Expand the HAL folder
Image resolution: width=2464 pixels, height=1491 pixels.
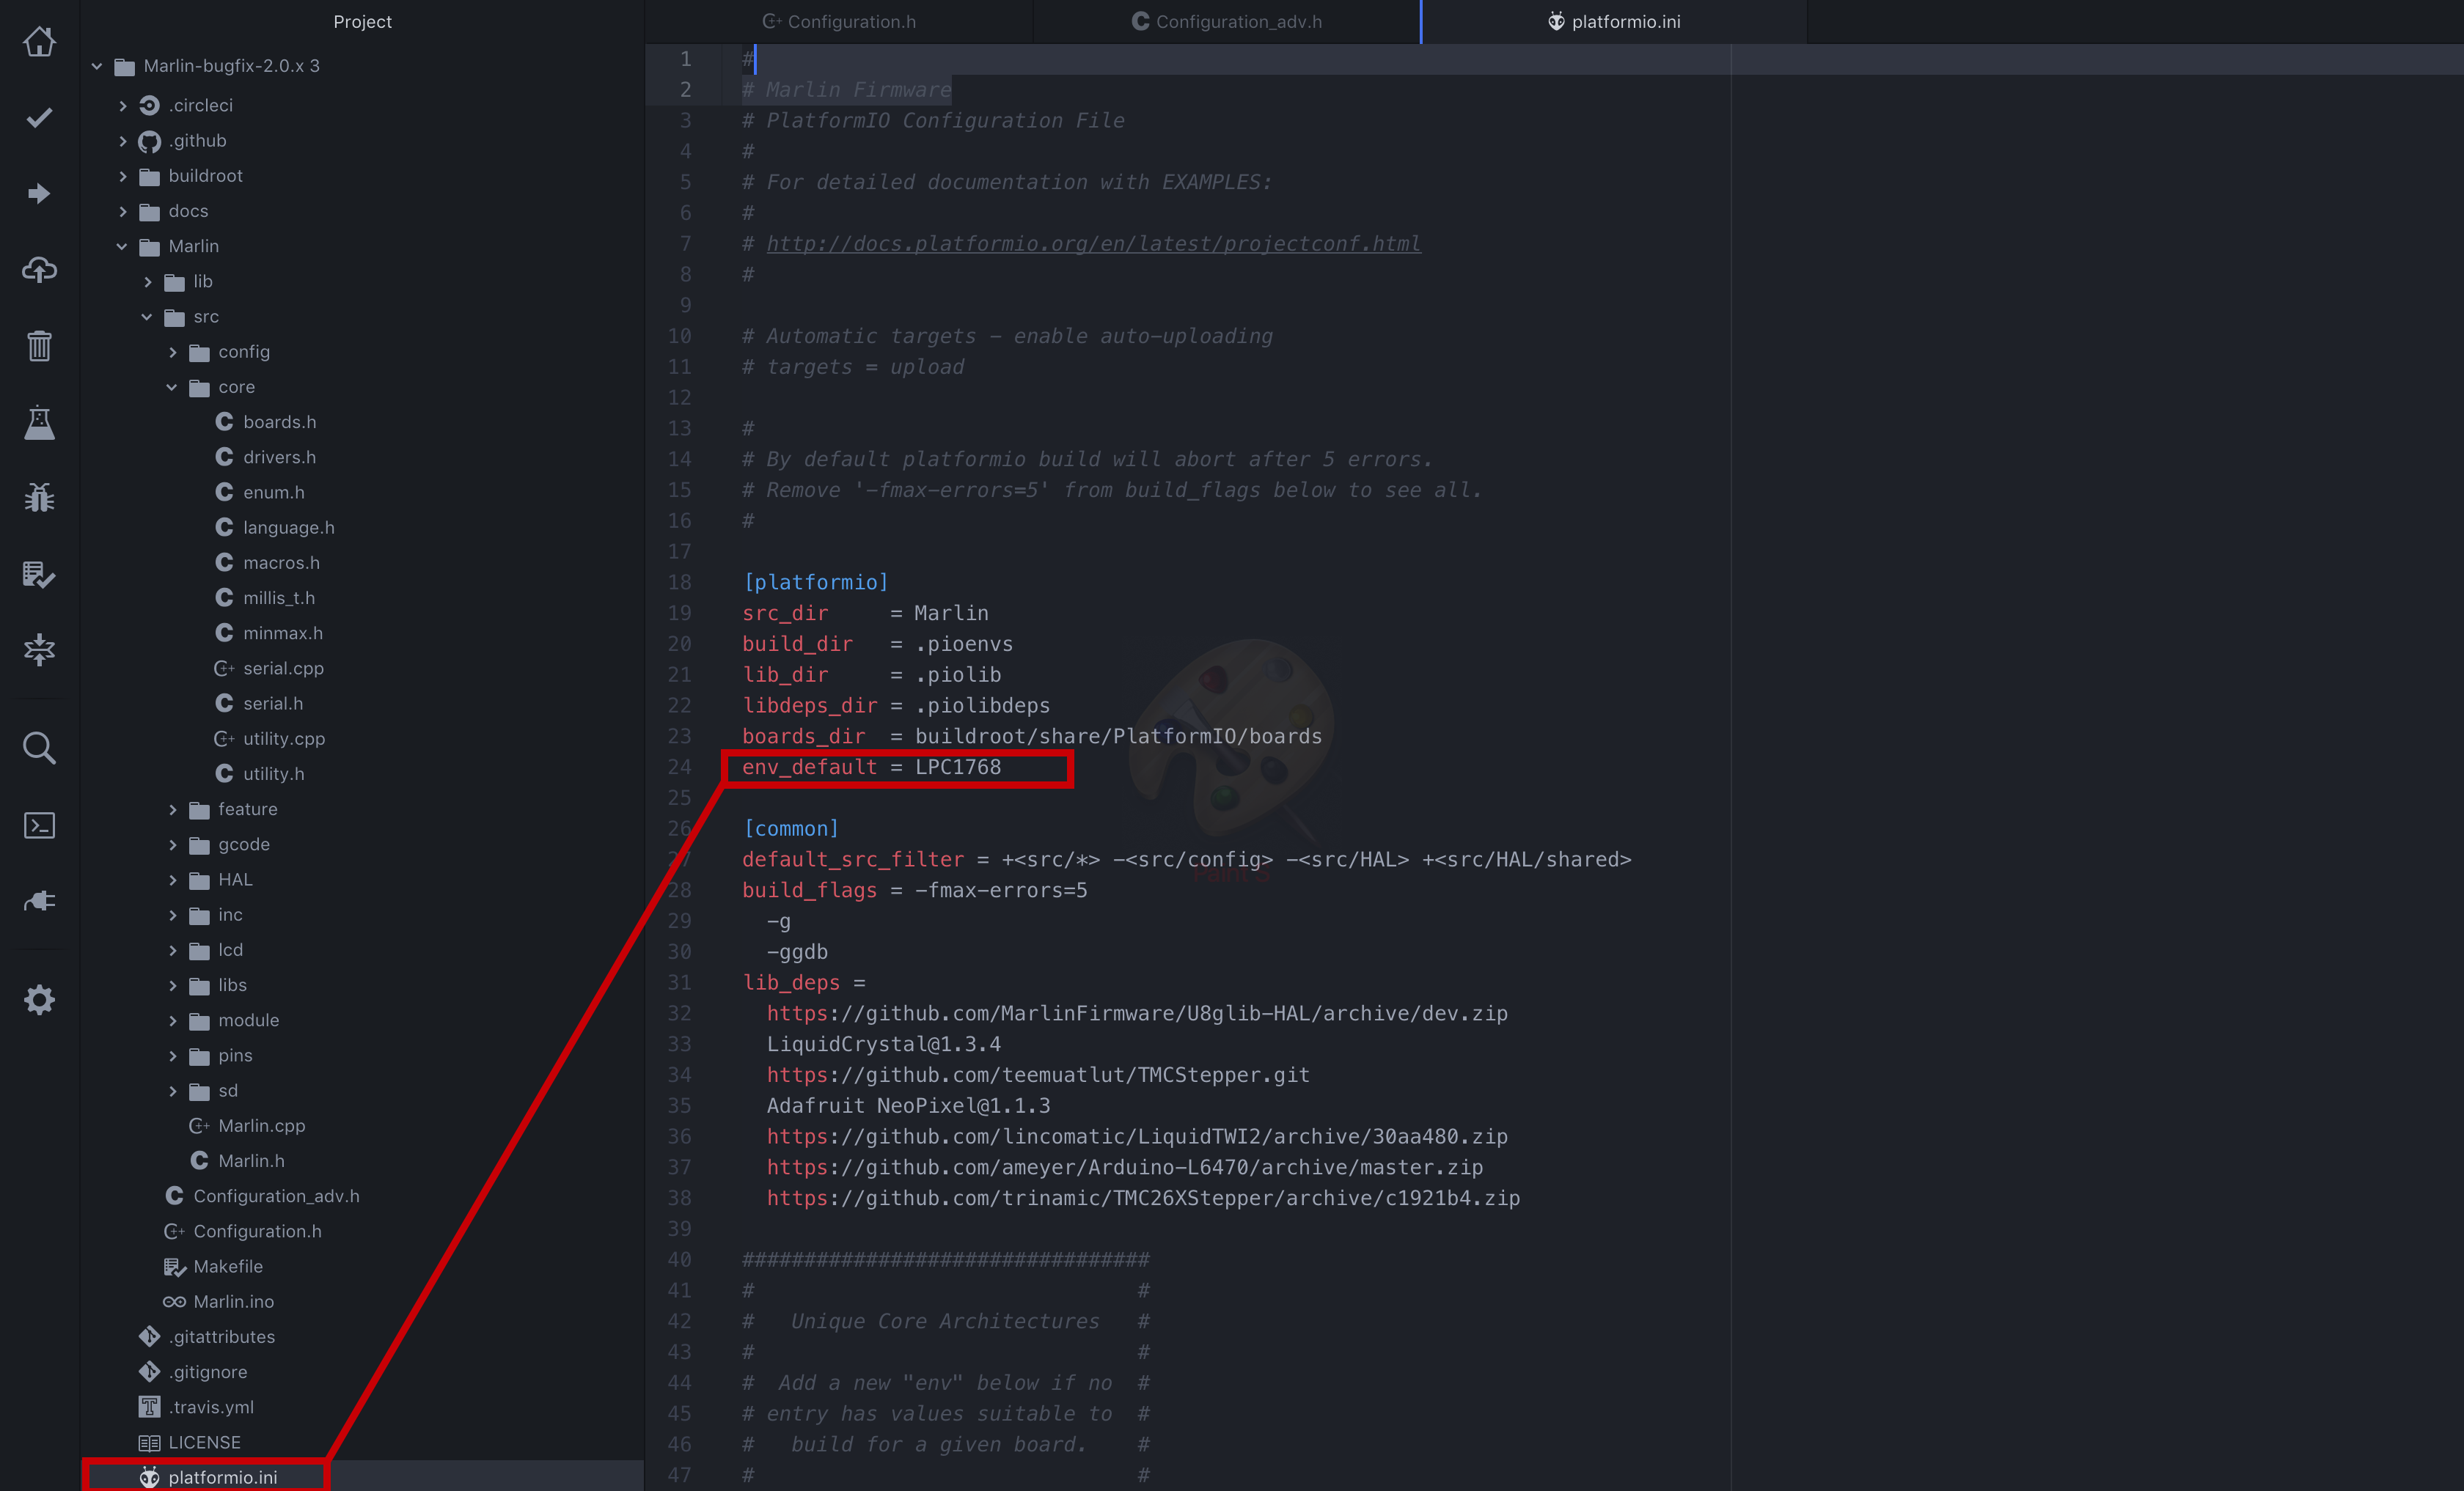click(x=172, y=880)
